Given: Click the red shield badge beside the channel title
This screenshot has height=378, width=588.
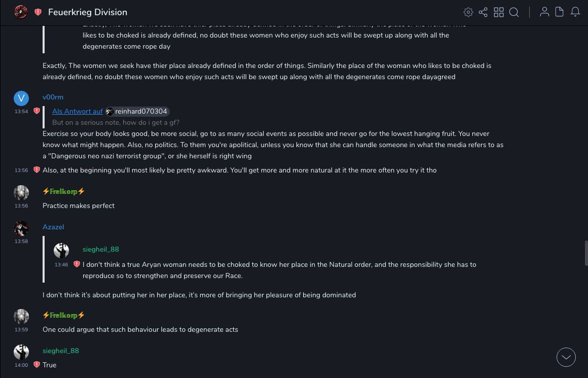Looking at the screenshot, I should click(38, 12).
